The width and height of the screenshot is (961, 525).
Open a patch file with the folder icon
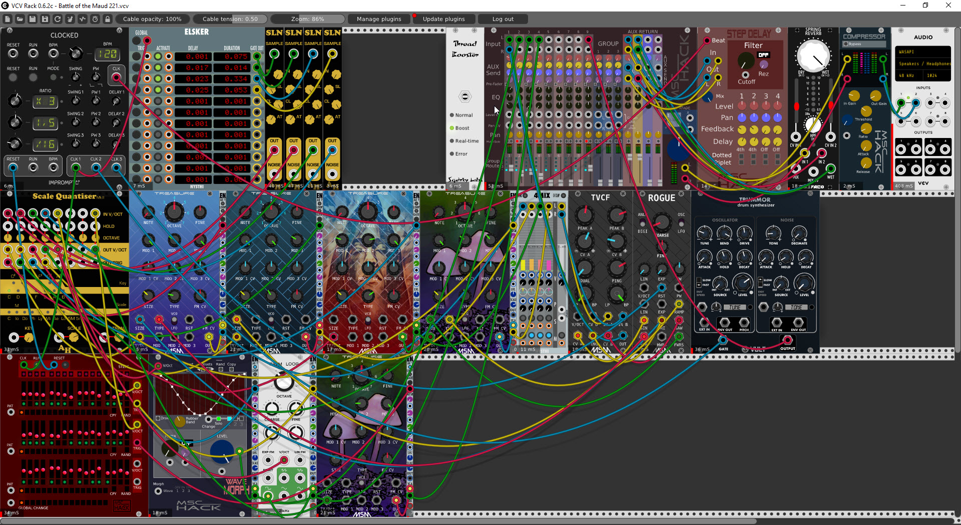20,19
